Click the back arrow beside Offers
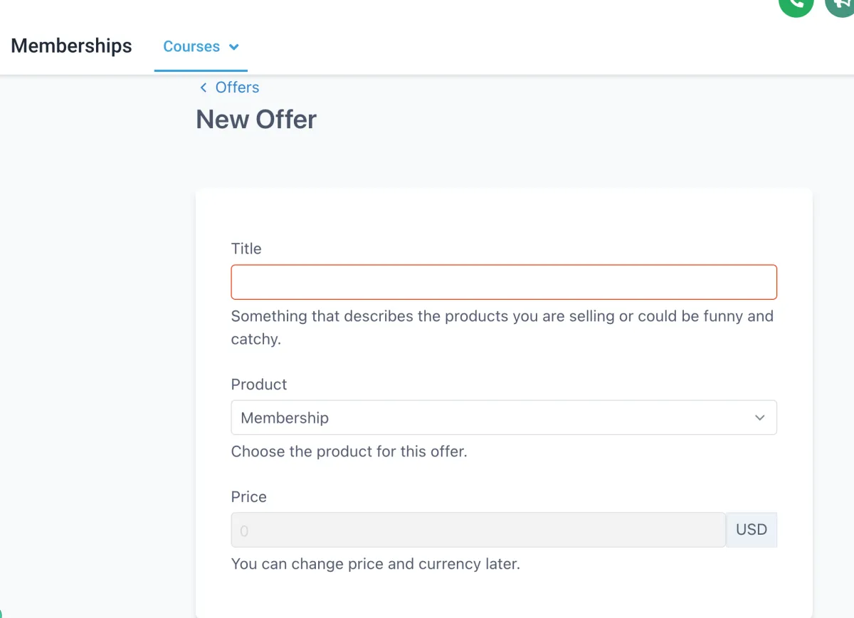854x618 pixels. [x=203, y=88]
